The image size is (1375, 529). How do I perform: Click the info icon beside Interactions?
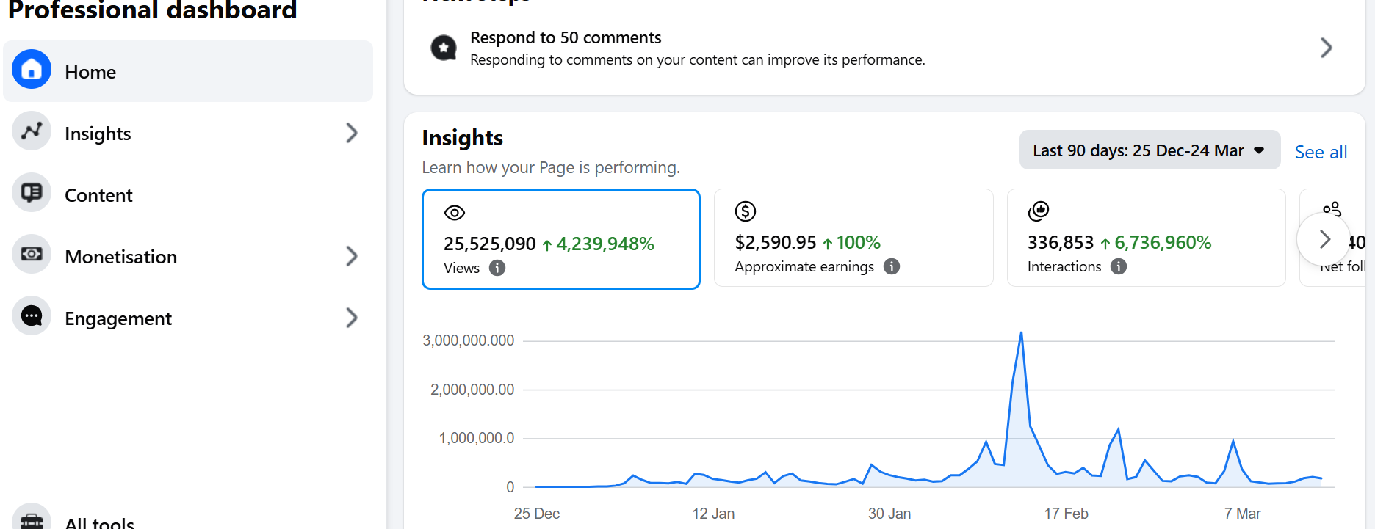tap(1119, 266)
